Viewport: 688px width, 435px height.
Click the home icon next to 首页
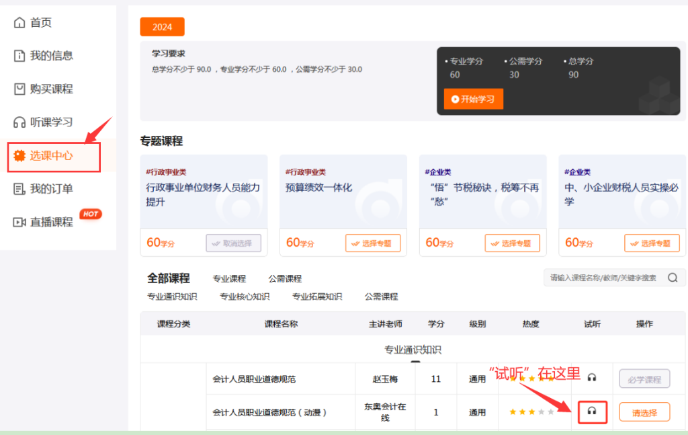19,22
